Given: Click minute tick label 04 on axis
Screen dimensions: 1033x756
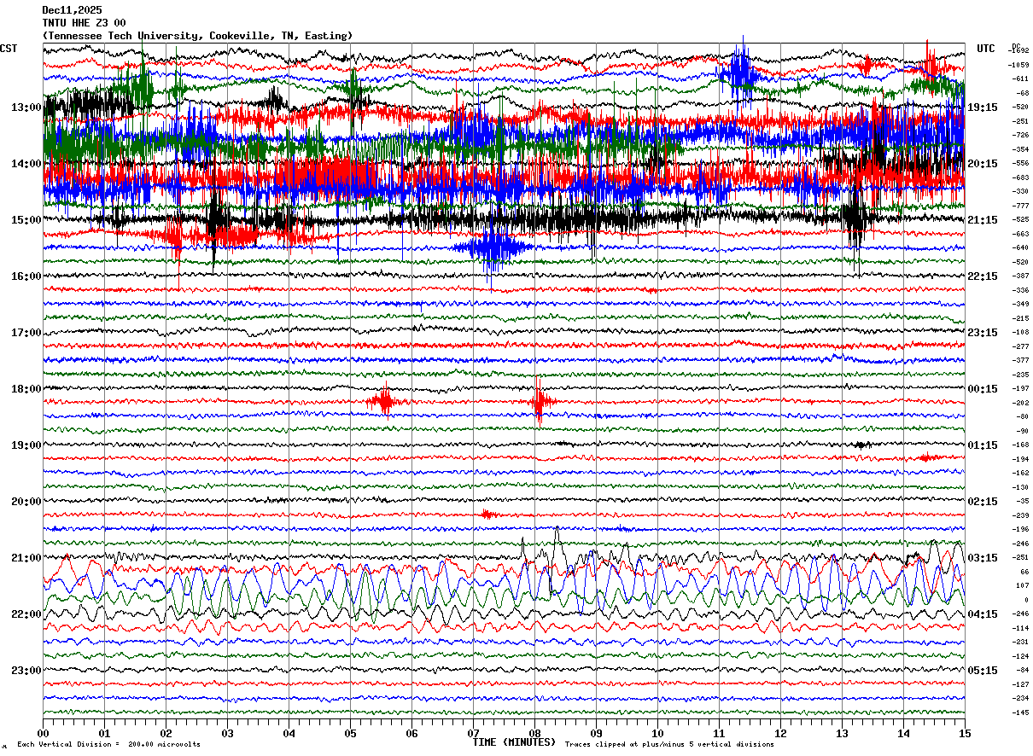Looking at the screenshot, I should (289, 733).
